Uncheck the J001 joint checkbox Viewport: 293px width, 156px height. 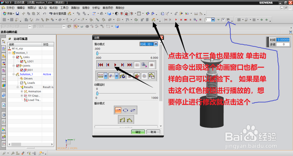tap(21, 70)
